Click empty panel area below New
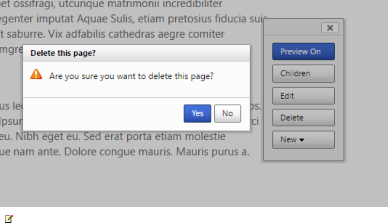 [303, 155]
